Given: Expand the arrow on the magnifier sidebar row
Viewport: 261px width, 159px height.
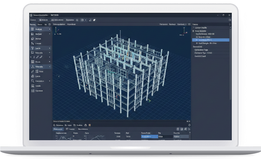Looking at the screenshot, I should [x=49, y=81].
